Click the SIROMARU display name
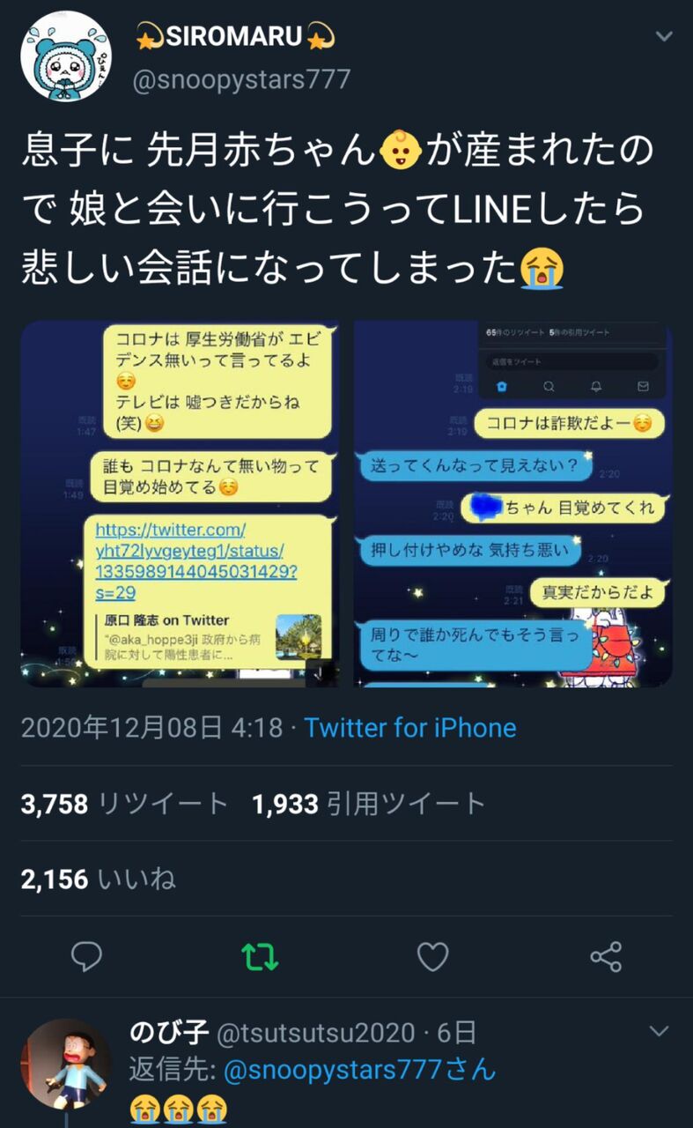 pos(234,37)
